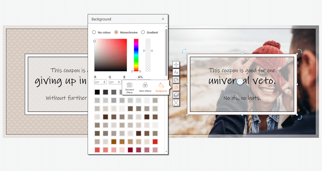Choose Retro Effects icon

coord(145,87)
